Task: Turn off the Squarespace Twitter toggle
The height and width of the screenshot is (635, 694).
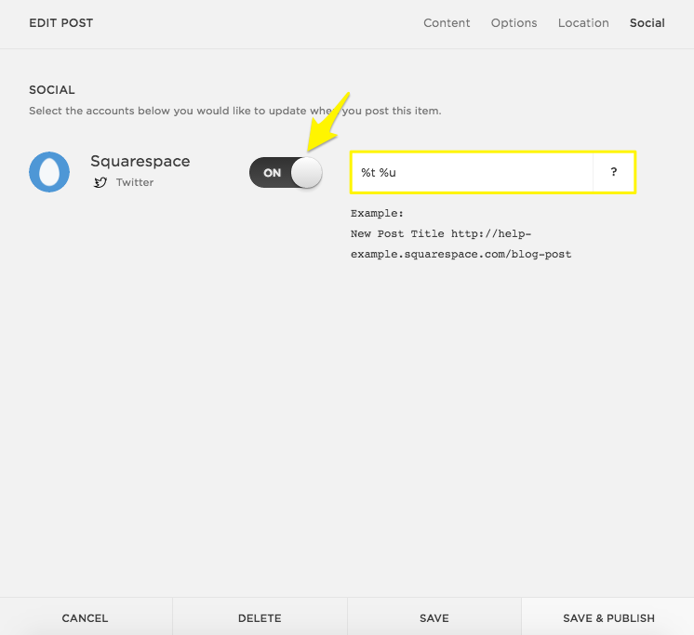Action: coord(286,172)
